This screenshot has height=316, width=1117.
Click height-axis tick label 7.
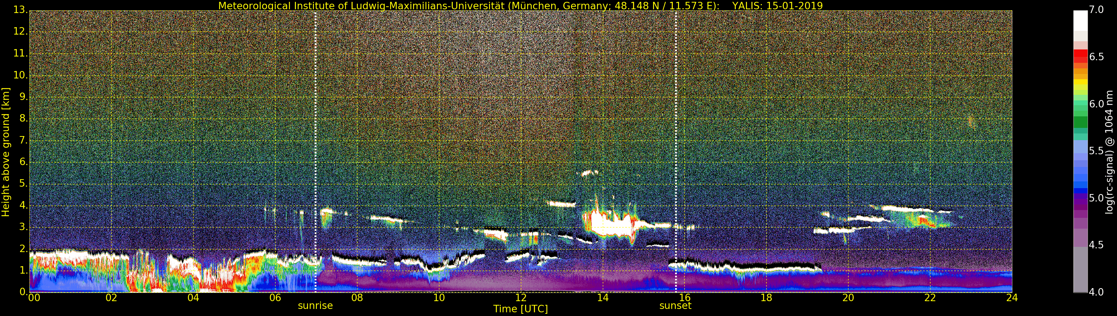[x=23, y=140]
